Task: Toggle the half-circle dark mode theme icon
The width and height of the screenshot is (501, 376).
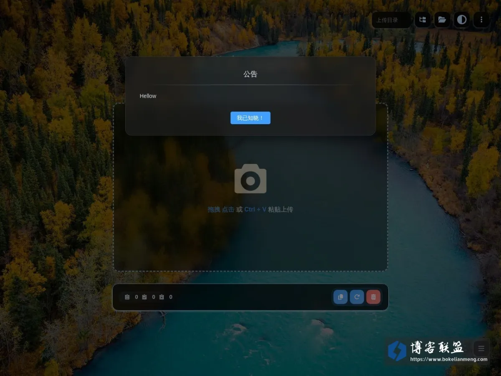Action: click(x=462, y=20)
